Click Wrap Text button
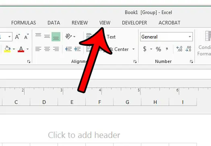Image resolution: width=211 pixels, height=146 pixels. click(101, 36)
